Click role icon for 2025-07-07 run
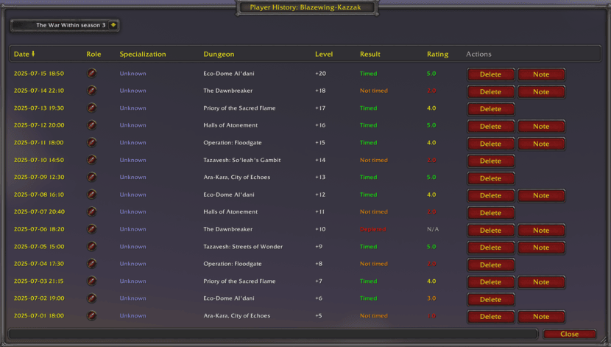 pos(91,211)
